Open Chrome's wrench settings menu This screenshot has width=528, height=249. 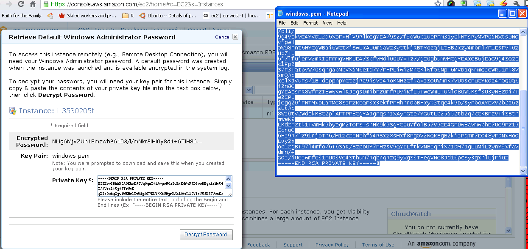[517, 4]
